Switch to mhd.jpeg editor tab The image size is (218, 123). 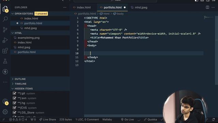pos(141,8)
